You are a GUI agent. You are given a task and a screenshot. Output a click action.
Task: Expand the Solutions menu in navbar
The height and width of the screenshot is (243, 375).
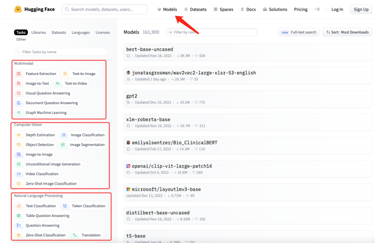[x=275, y=9]
